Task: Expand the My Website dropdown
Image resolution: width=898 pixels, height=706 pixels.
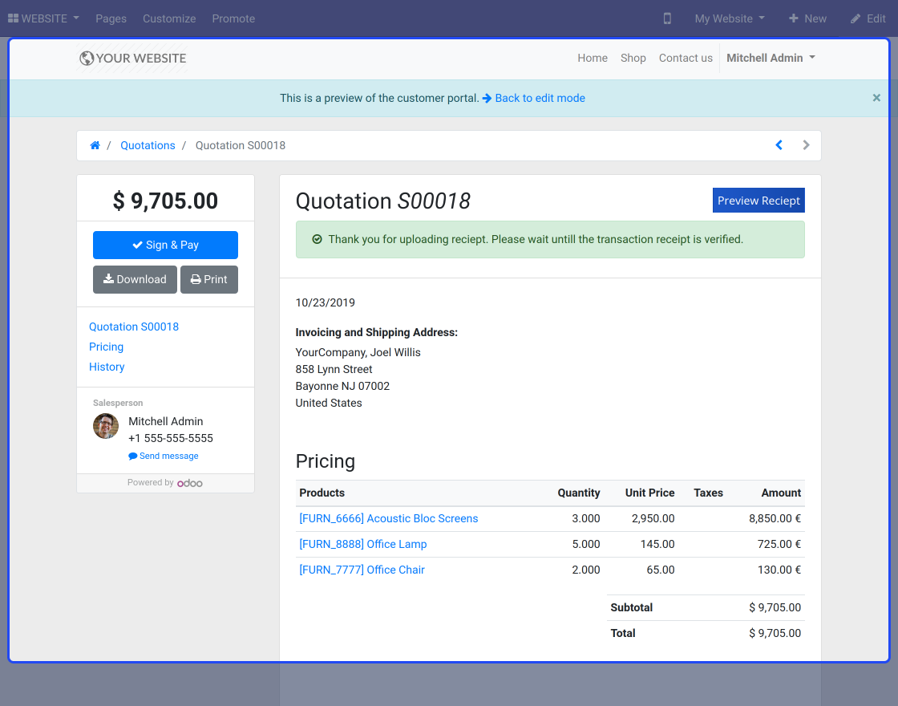Action: click(730, 18)
